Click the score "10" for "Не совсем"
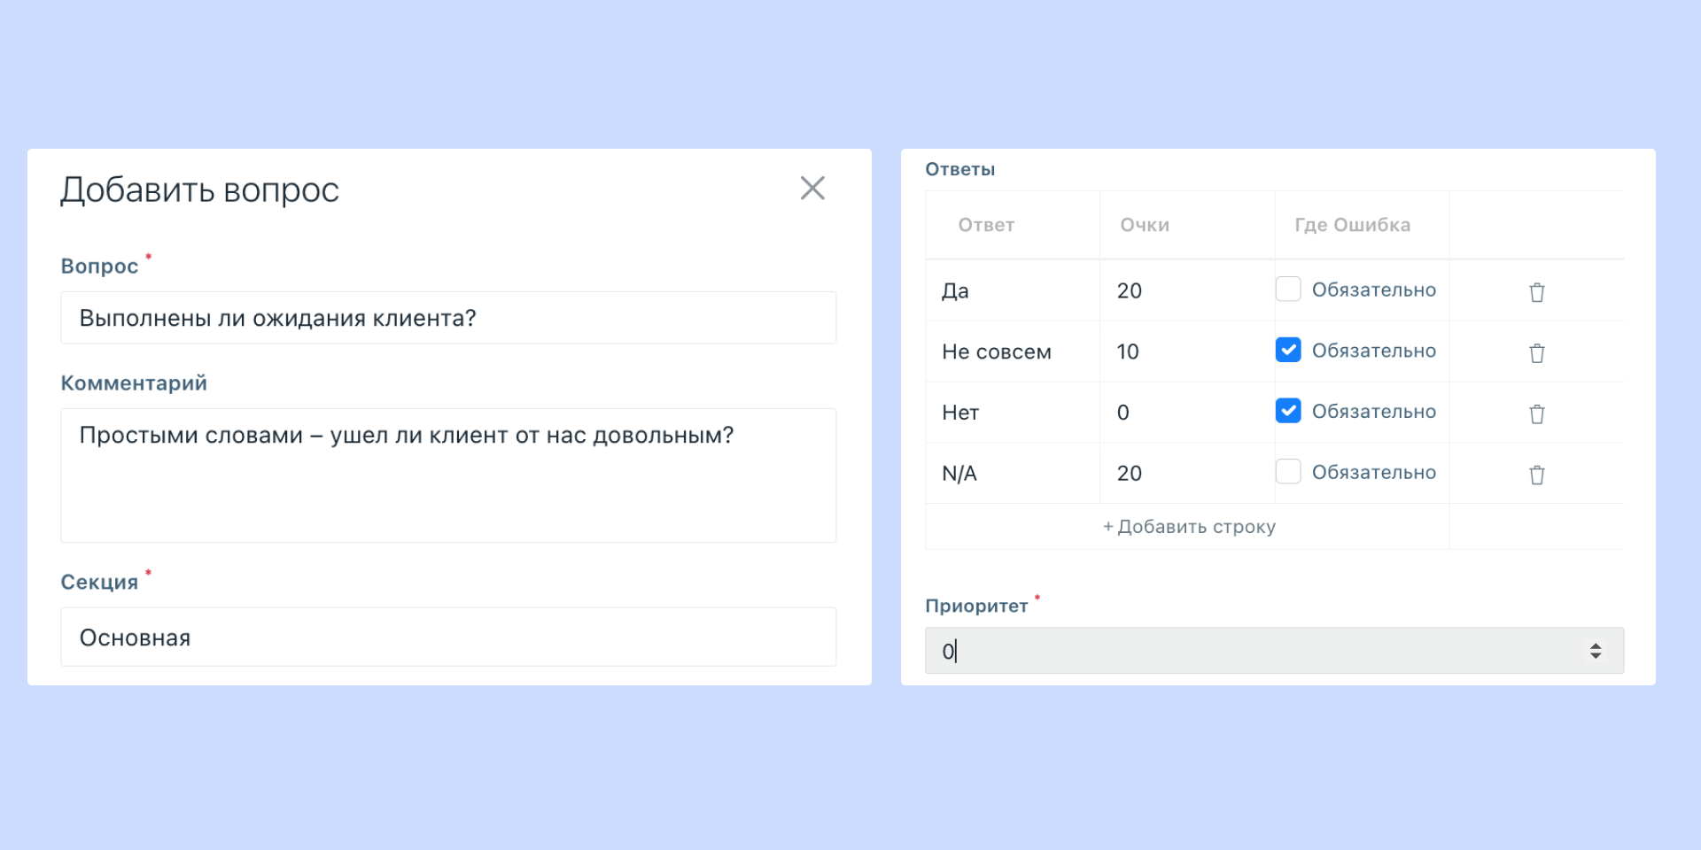Image resolution: width=1701 pixels, height=850 pixels. (x=1127, y=352)
